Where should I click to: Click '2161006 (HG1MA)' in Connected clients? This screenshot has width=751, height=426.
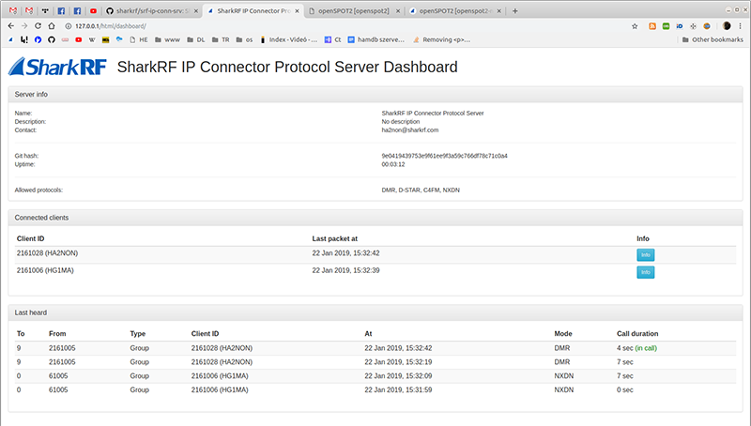coord(45,270)
